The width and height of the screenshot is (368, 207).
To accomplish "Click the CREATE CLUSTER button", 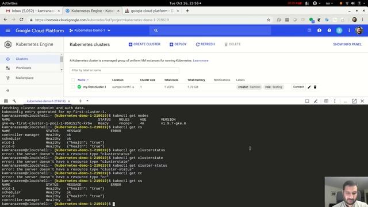I will tap(144, 44).
